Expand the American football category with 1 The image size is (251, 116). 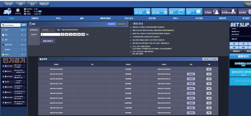coord(14,50)
